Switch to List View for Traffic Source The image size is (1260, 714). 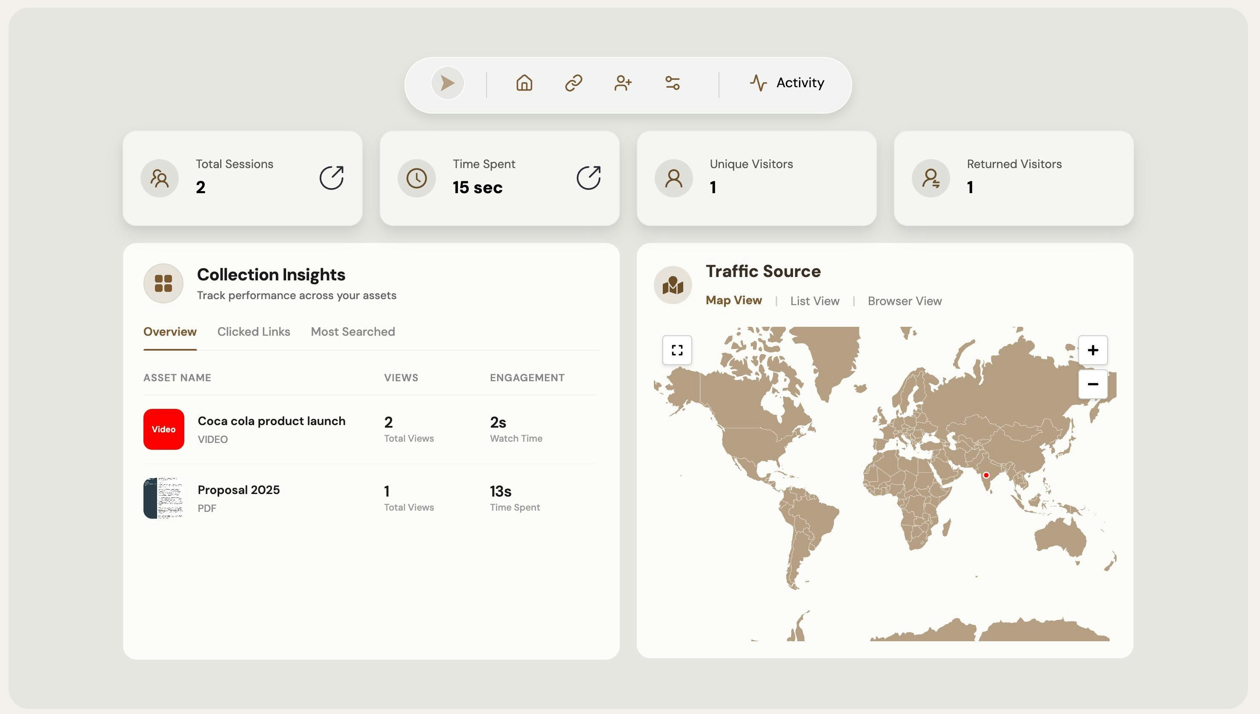814,300
